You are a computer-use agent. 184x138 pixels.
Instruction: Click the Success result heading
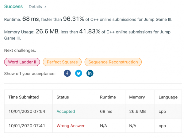[13, 6]
